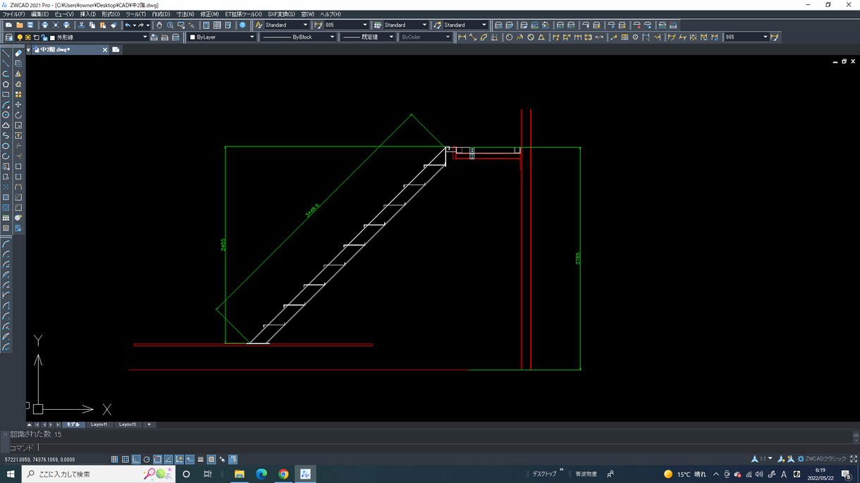Click the Match Properties brush icon
The height and width of the screenshot is (483, 860).
coord(113,25)
